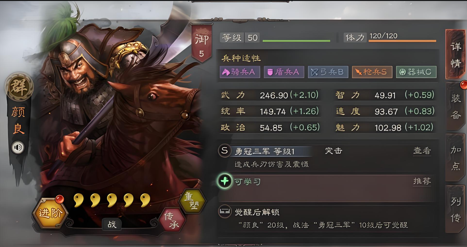Open the 传承 inheritance hexagon icon
Image resolution: width=467 pixels, height=247 pixels.
(172, 221)
